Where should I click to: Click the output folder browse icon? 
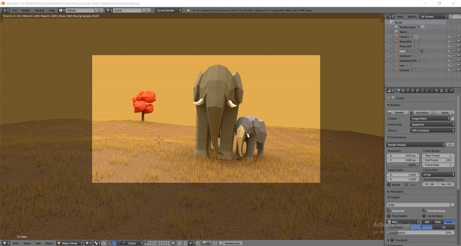[x=452, y=205]
